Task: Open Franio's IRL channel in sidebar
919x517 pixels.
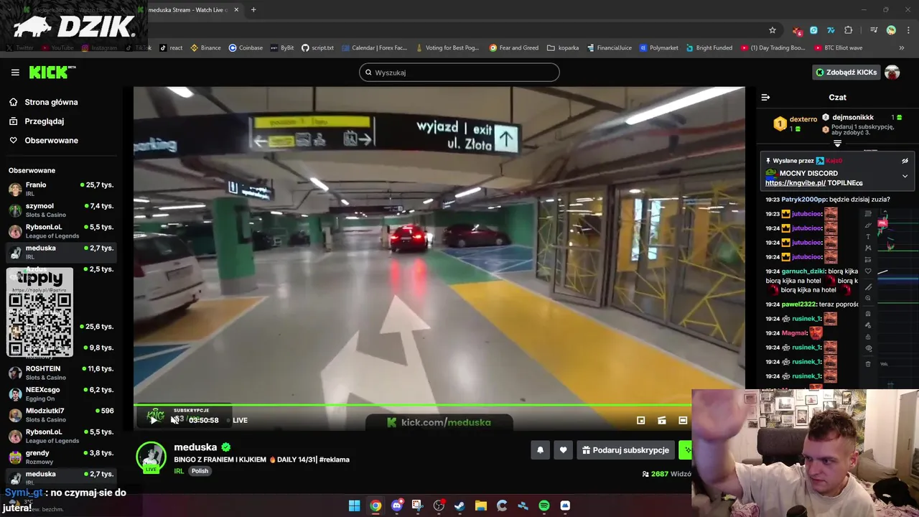Action: pos(61,189)
